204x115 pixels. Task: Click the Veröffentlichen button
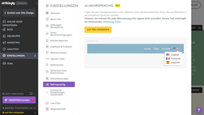[x=19, y=100]
